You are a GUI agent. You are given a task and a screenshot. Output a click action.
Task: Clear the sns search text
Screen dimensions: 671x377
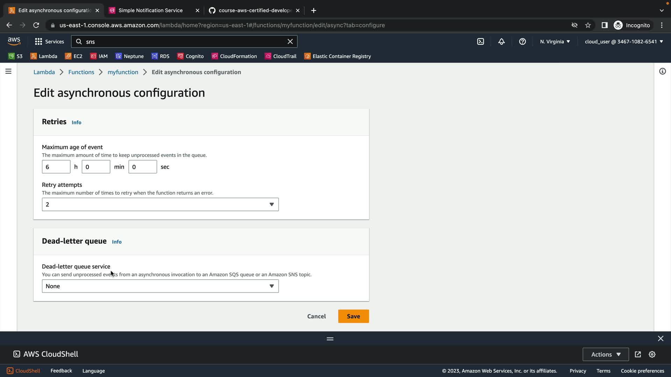(x=290, y=42)
